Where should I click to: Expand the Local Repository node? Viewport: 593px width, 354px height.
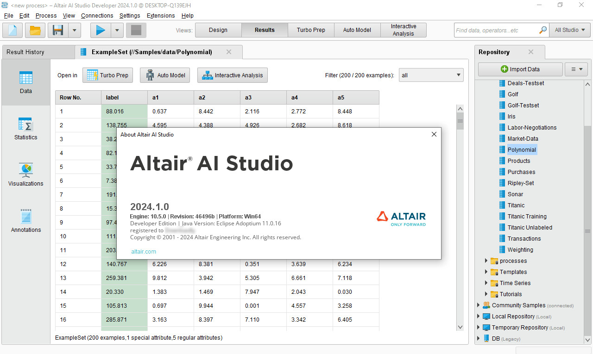tap(479, 317)
